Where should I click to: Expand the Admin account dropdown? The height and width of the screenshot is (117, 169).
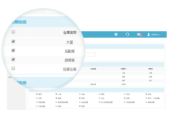[x=159, y=35]
